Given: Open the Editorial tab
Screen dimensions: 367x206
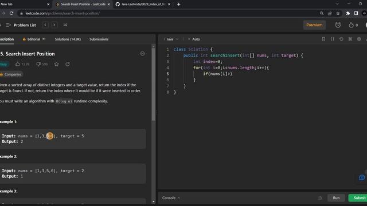Looking at the screenshot, I should tap(34, 39).
